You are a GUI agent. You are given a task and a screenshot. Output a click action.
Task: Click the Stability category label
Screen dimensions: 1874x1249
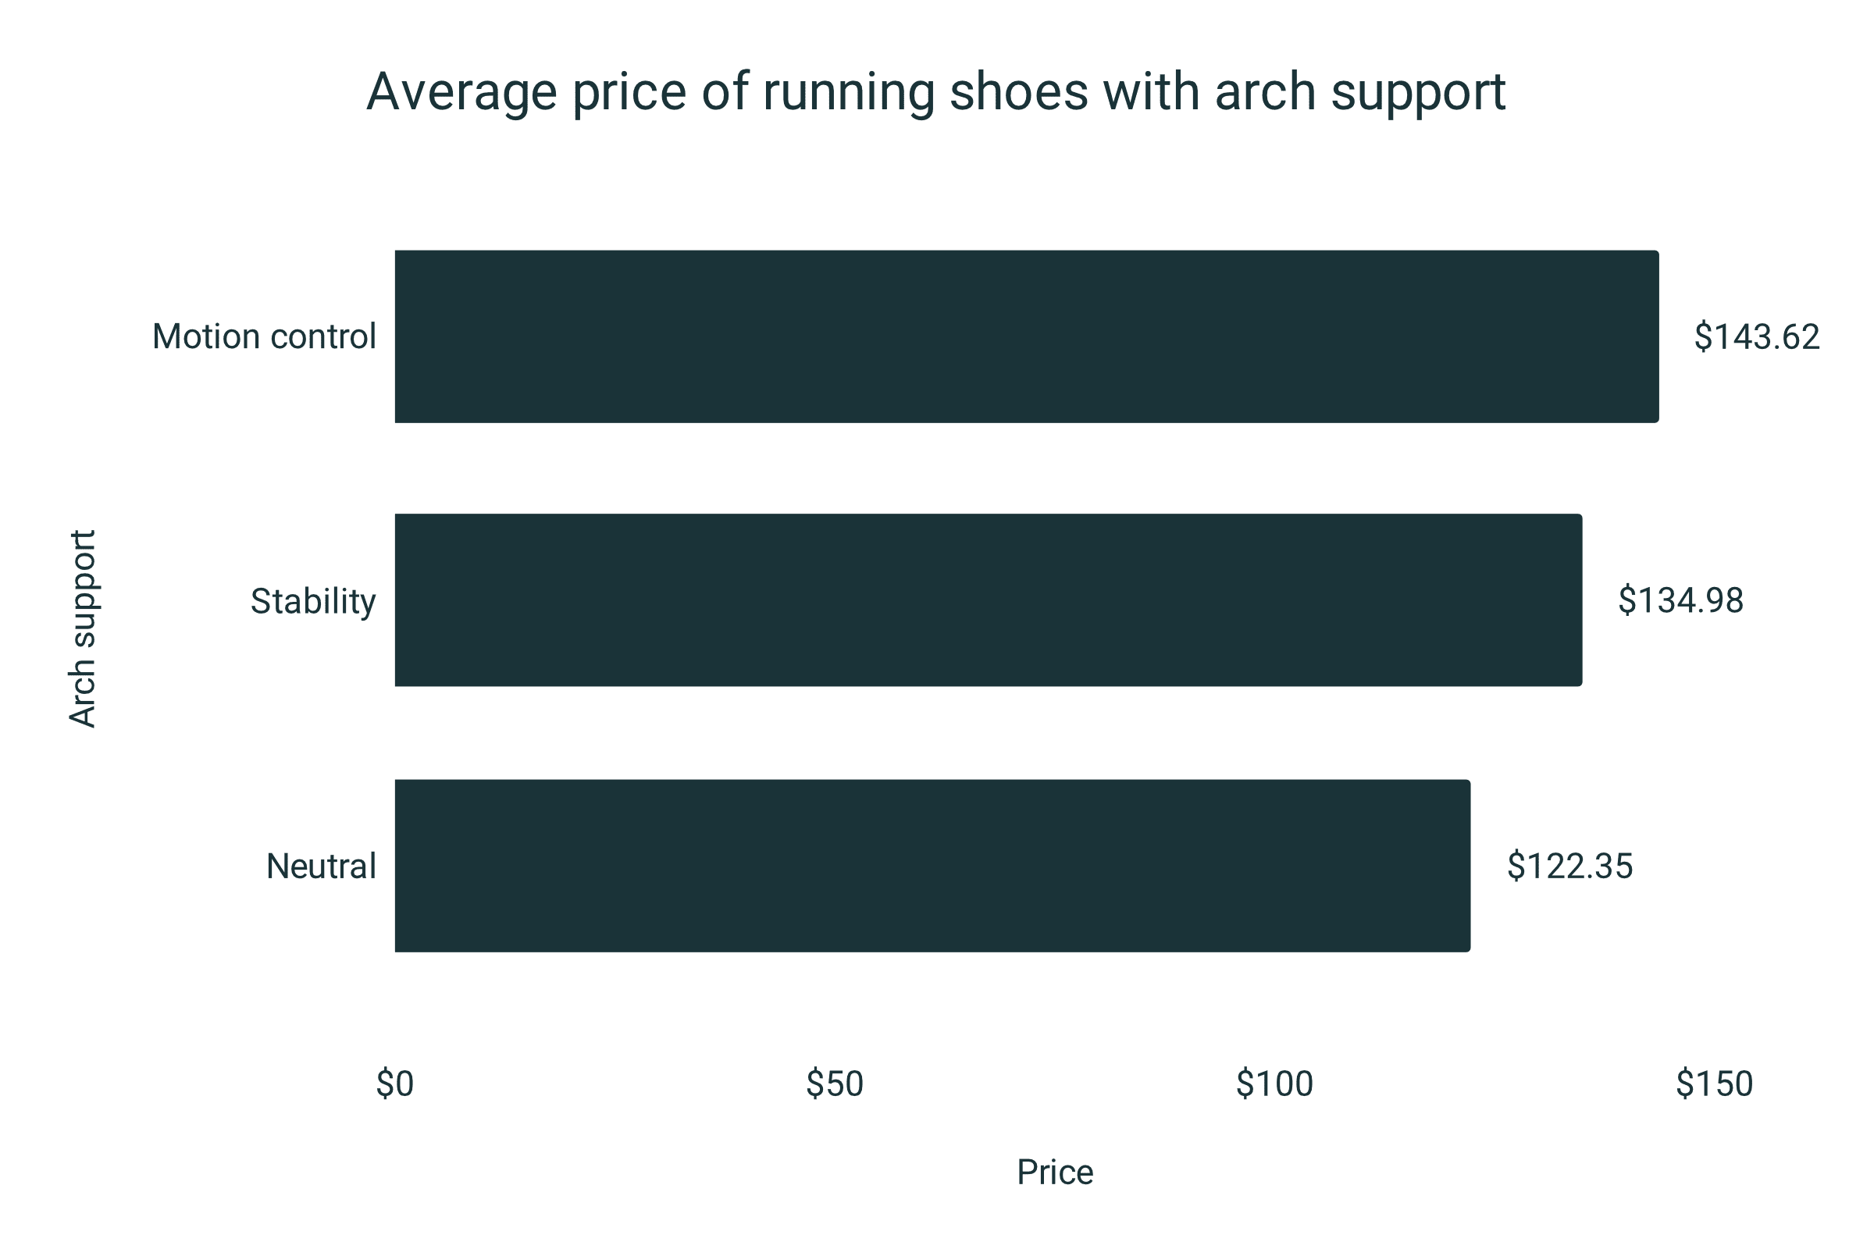[x=313, y=601]
